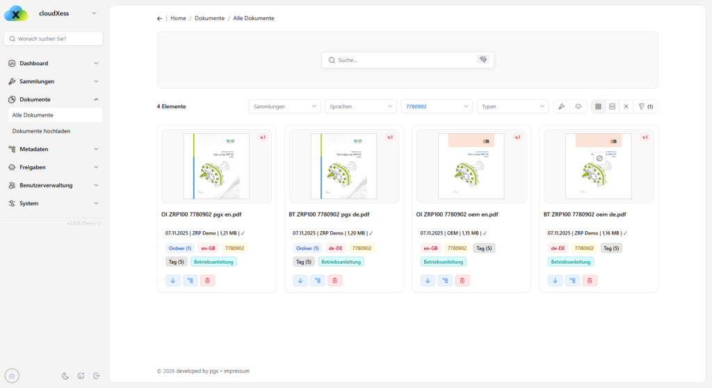This screenshot has height=388, width=712.
Task: Collapse the Dokumente sidebar section
Action: 54,99
